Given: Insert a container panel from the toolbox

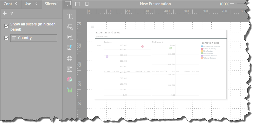Looking at the screenshot, I should [x=70, y=69].
